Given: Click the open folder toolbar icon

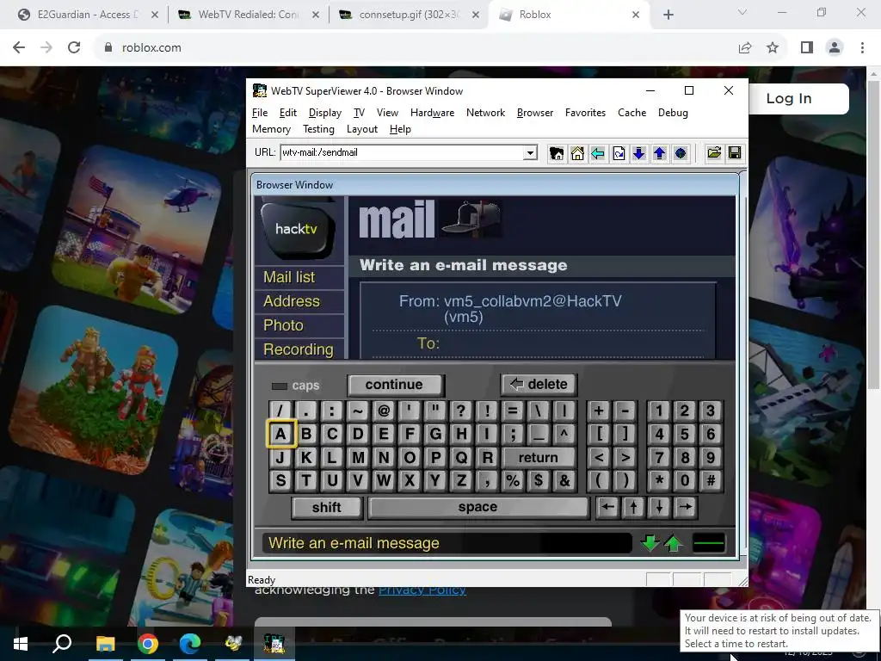Looking at the screenshot, I should (714, 153).
